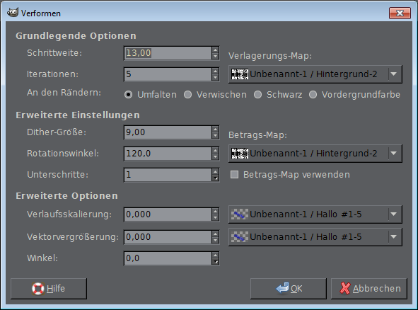Image resolution: width=418 pixels, height=310 pixels.
Task: Select the Umfalten radio button
Action: 128,95
